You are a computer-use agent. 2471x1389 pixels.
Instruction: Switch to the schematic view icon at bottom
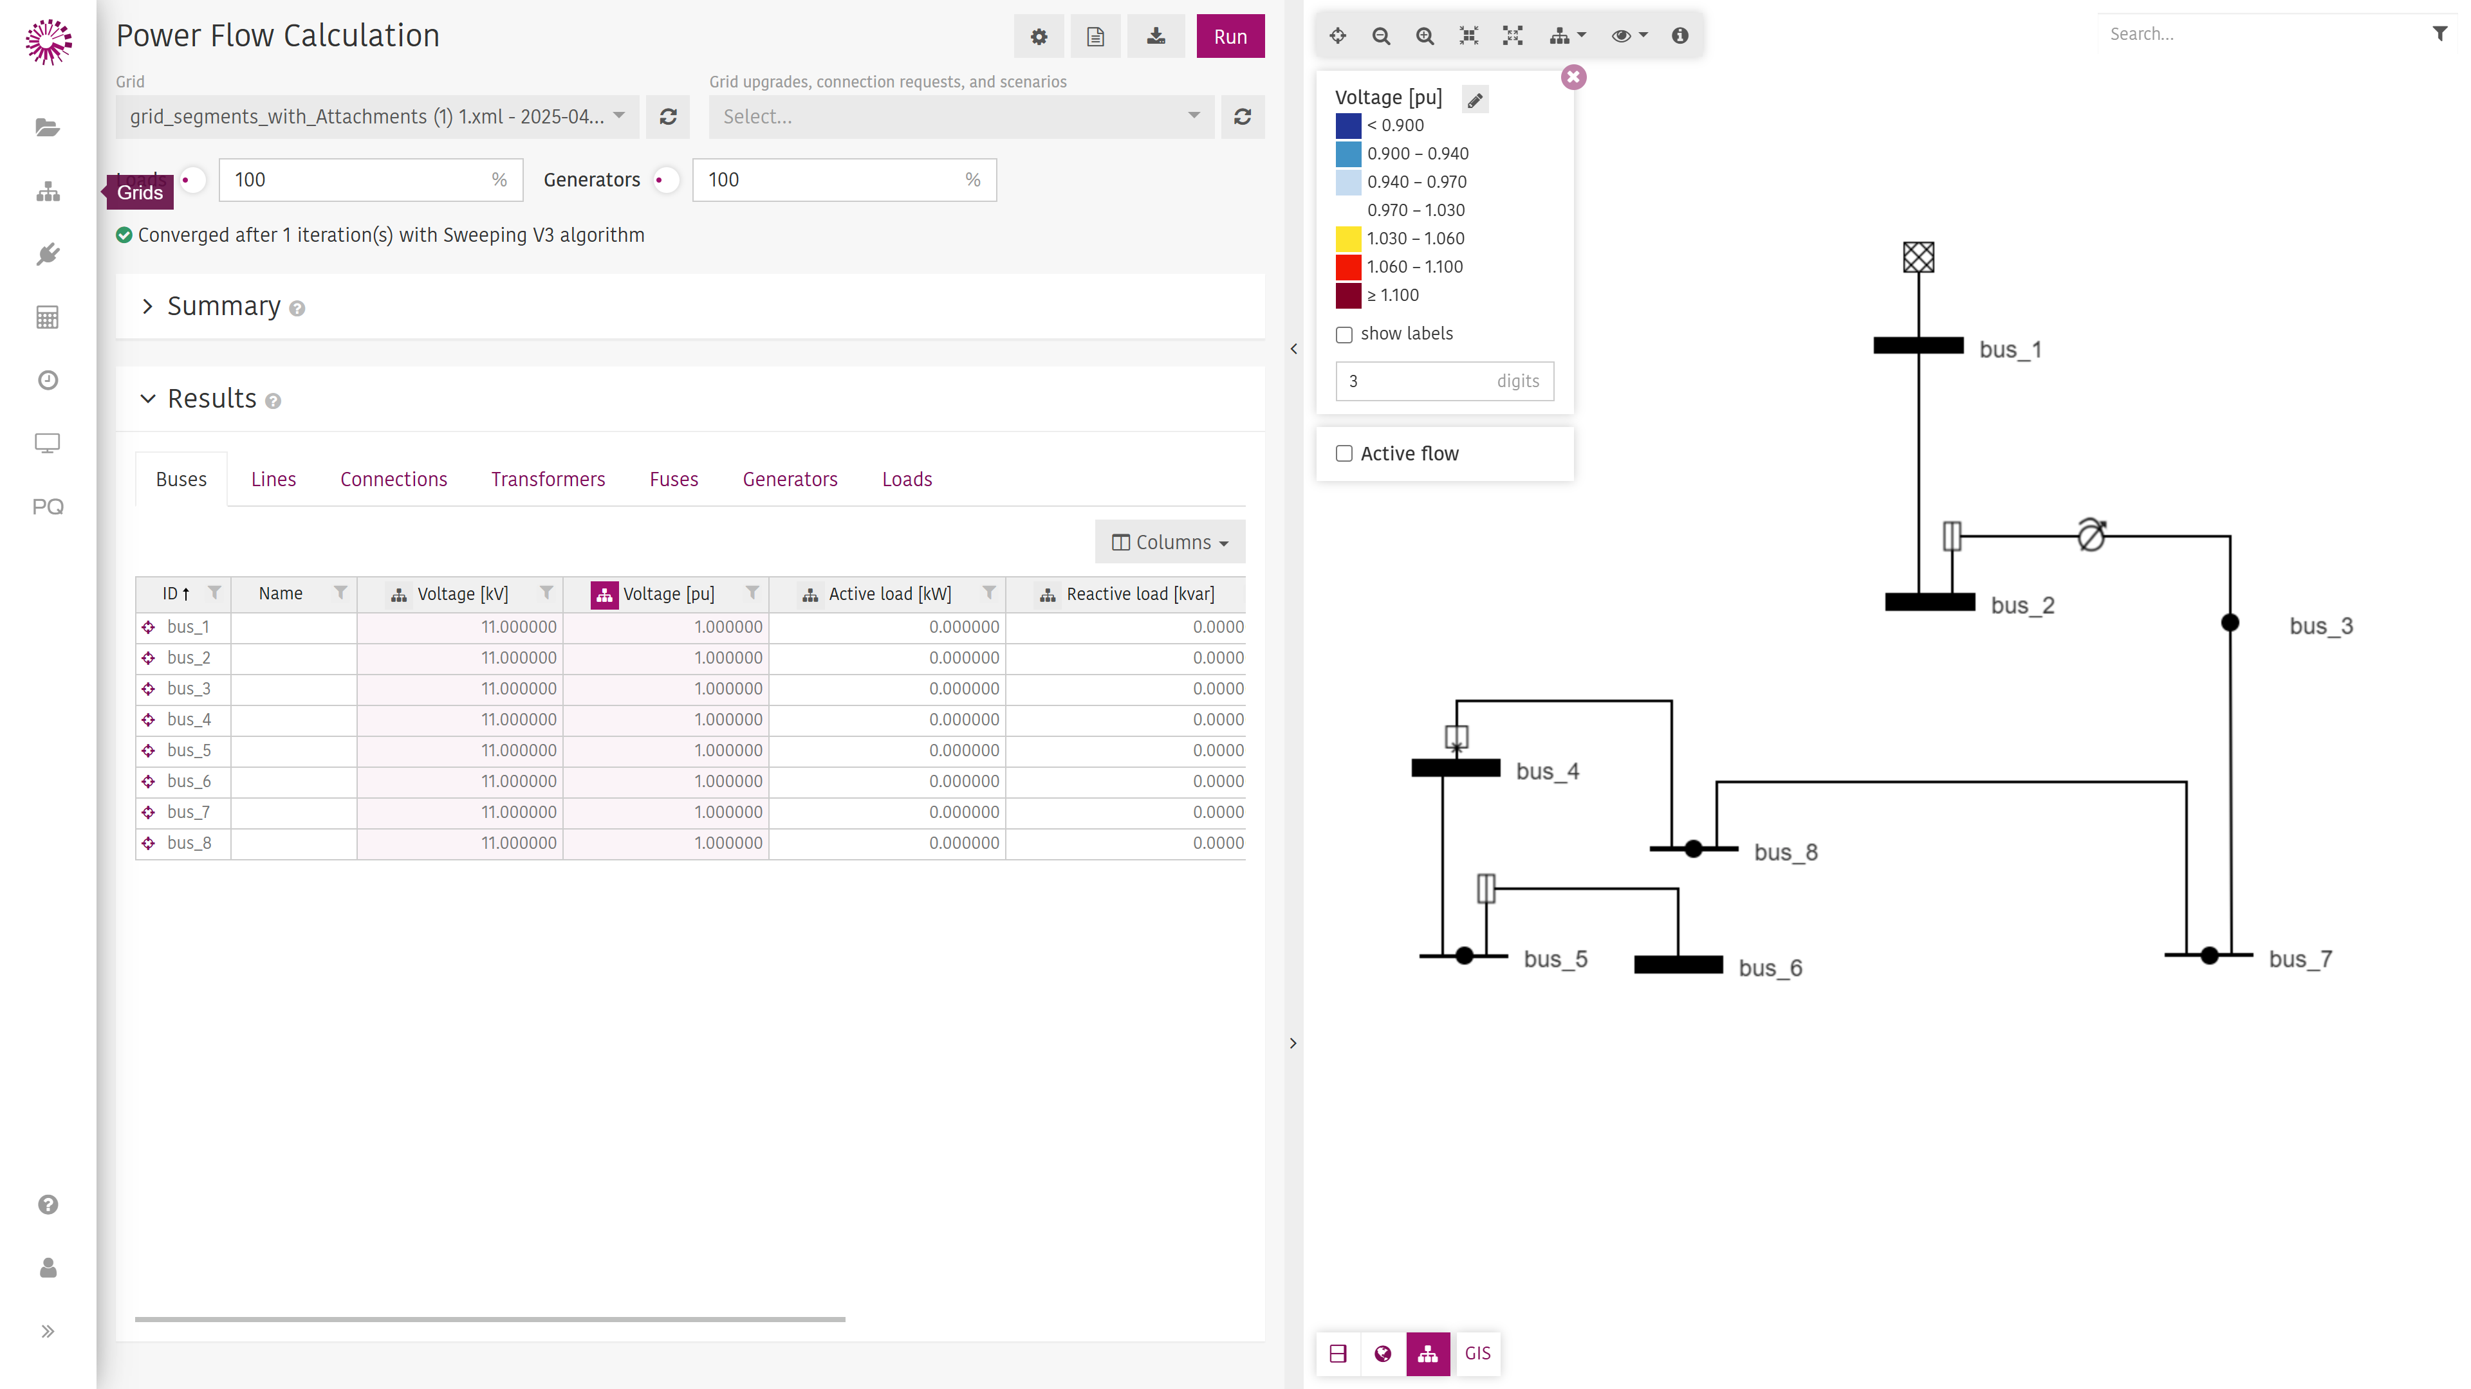1429,1354
